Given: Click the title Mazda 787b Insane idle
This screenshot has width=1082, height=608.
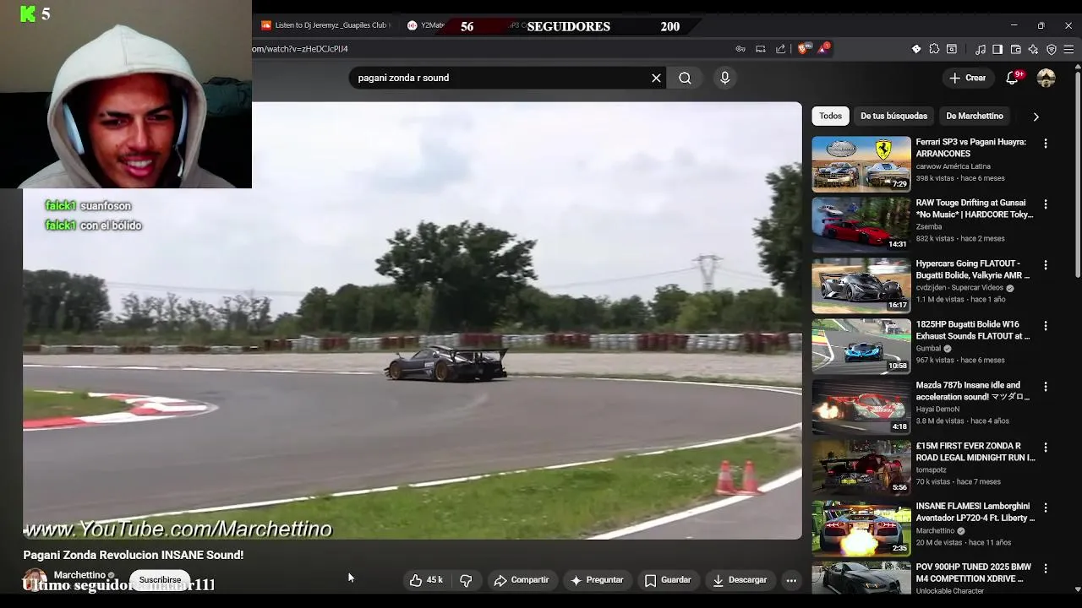Looking at the screenshot, I should pos(972,391).
